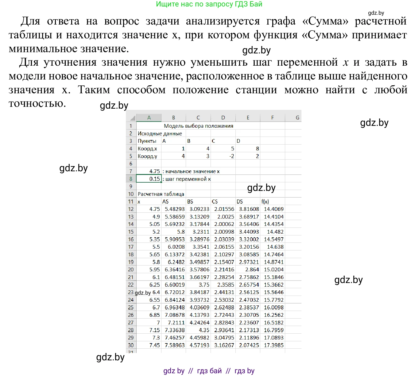Select the 'Исходные данные' cell
The width and height of the screenshot is (419, 376).
(160, 134)
